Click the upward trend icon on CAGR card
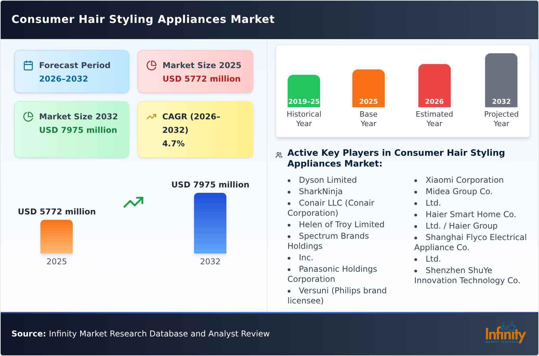 coord(151,116)
